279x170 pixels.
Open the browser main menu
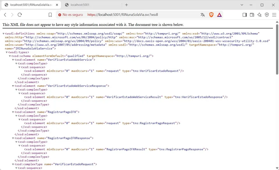(274, 15)
